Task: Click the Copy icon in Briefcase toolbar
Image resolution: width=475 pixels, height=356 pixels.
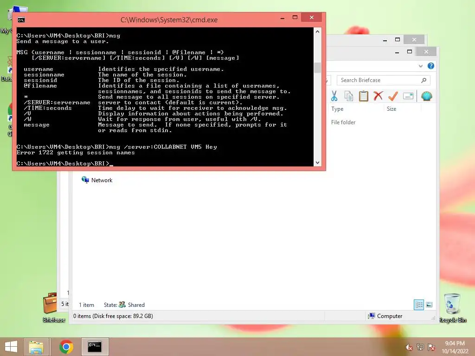Action: click(x=349, y=96)
